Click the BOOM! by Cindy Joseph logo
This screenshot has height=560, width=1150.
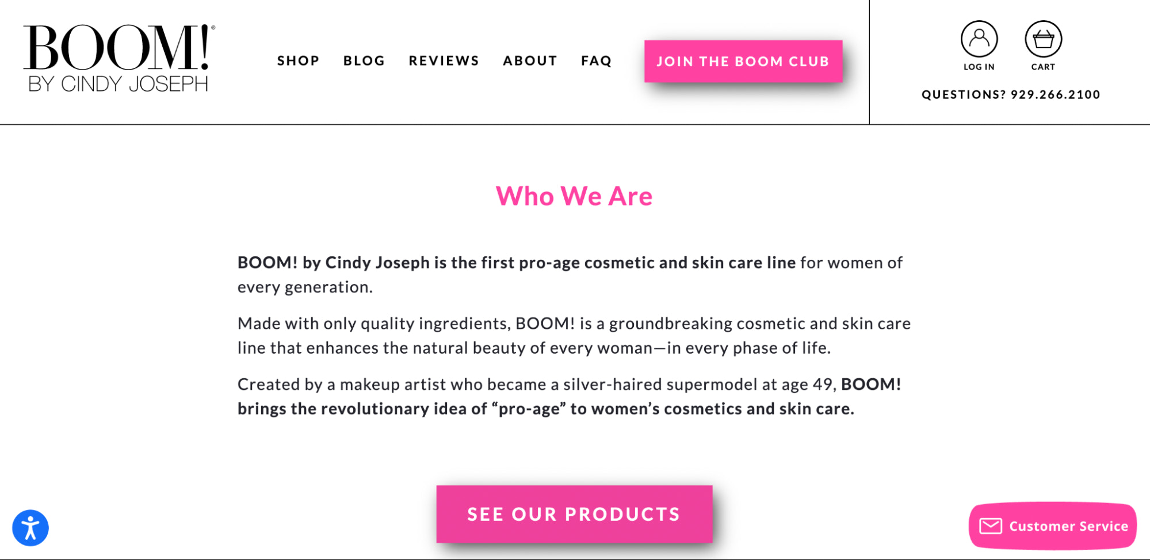point(119,58)
